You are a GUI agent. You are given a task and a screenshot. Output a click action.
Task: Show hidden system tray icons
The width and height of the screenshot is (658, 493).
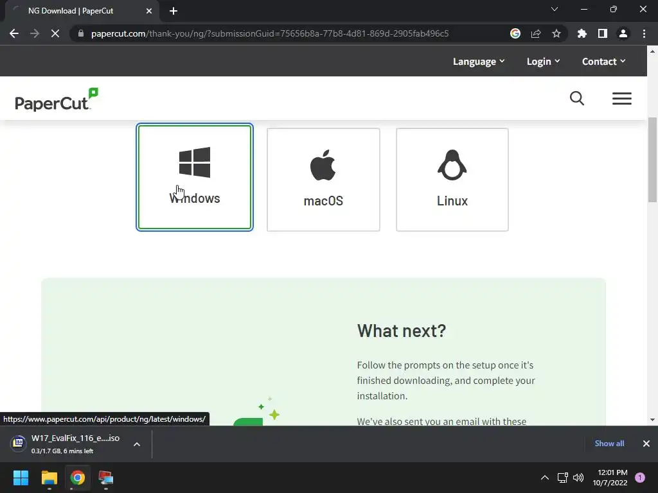click(x=544, y=478)
